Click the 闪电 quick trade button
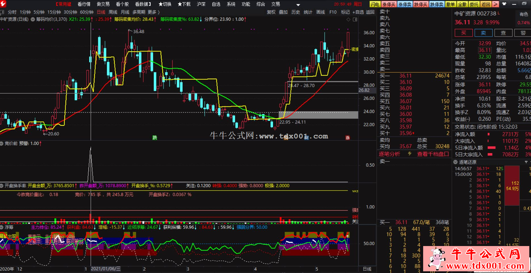Image resolution: width=531 pixels, height=273 pixels. click(375, 4)
